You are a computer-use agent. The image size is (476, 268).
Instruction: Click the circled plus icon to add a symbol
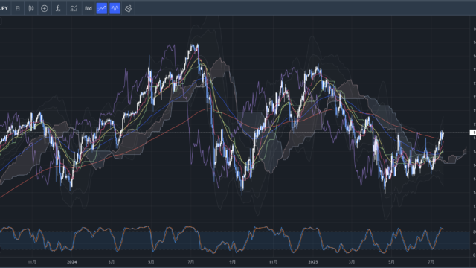pos(45,8)
